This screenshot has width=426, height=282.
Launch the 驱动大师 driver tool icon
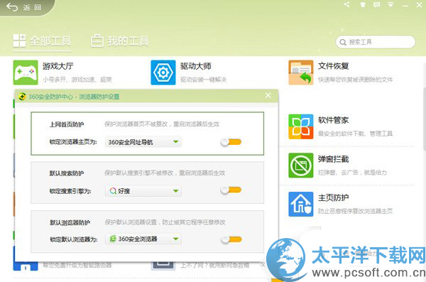point(163,72)
